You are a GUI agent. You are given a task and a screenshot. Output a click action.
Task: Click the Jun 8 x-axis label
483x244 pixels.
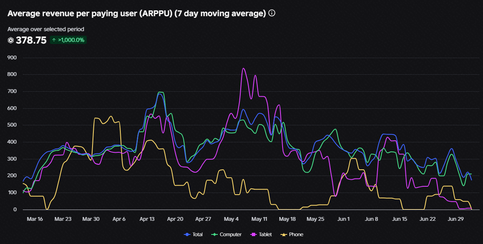point(371,219)
